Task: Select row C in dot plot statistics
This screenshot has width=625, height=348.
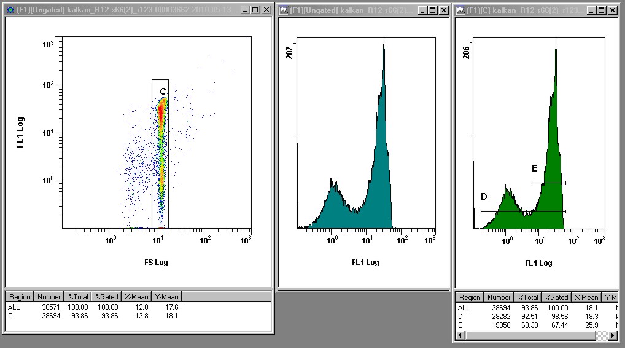Action: click(12, 316)
